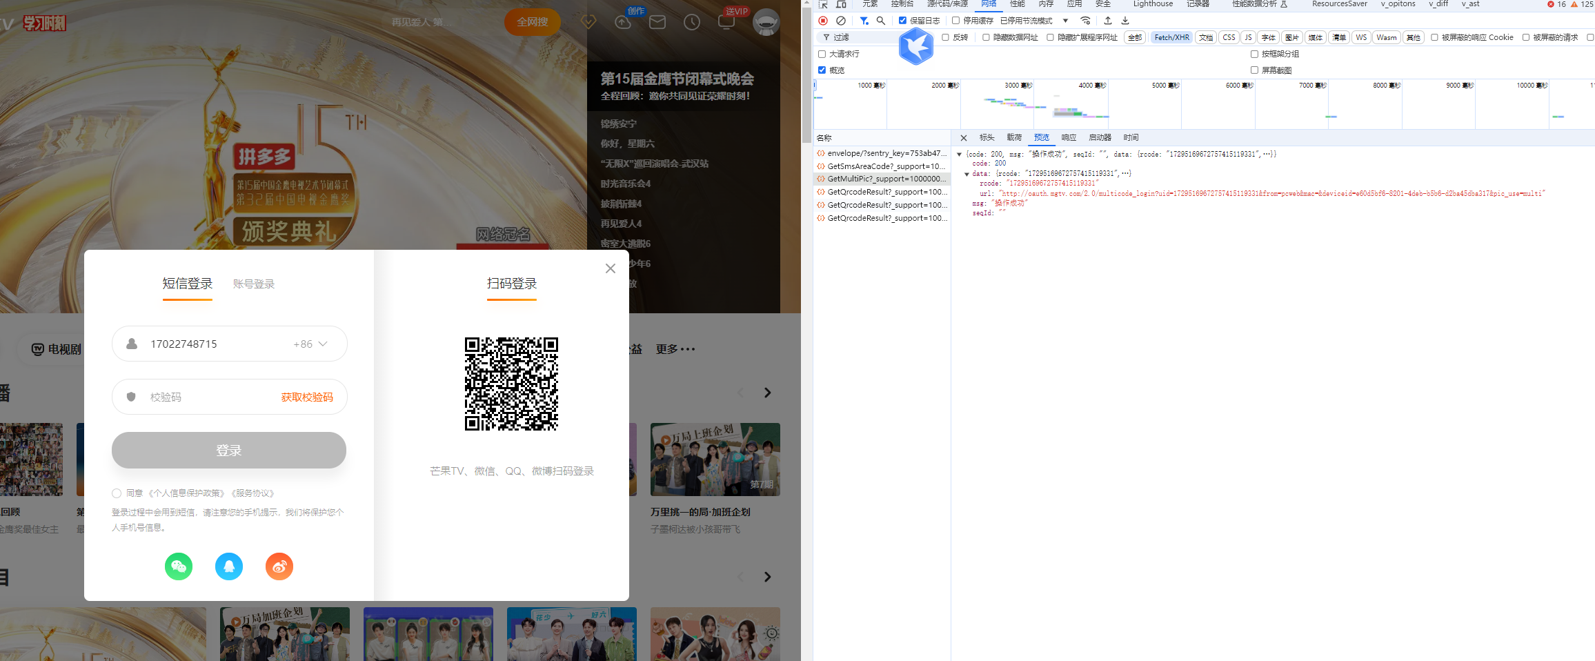
Task: Uncheck the 概览 checkbox
Action: coord(822,70)
